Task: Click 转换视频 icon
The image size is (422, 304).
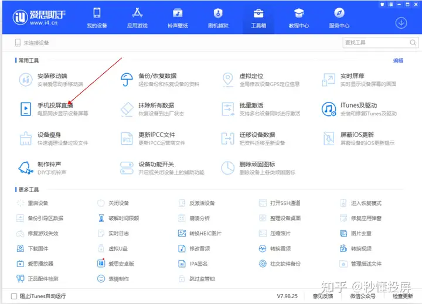Action: (343, 248)
